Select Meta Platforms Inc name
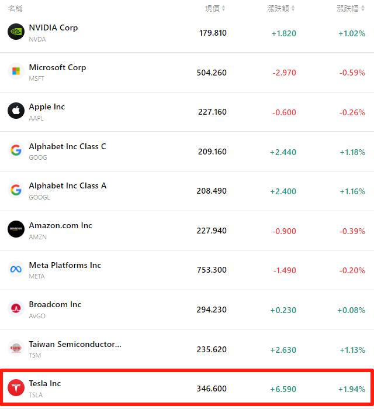 pos(65,265)
